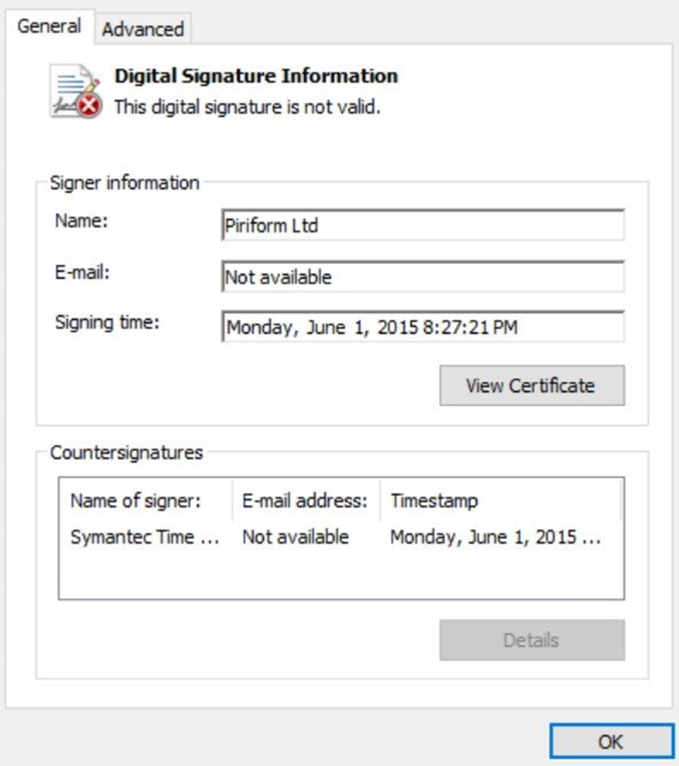Click the 'Countersignatures' group label
The image size is (679, 766).
click(x=126, y=453)
